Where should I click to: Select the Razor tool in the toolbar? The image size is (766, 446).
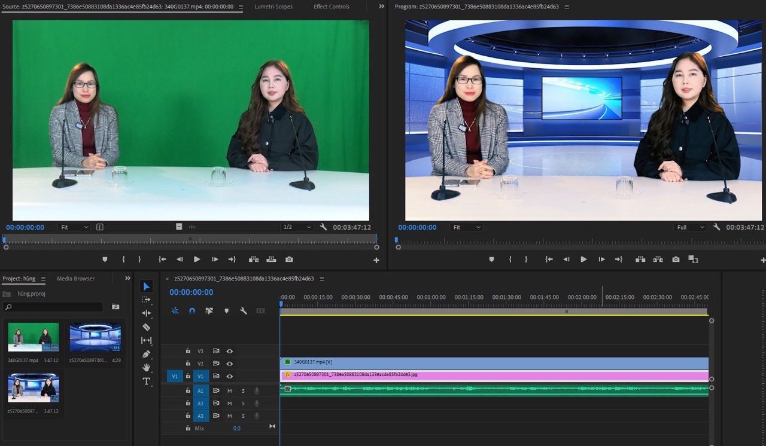(x=146, y=327)
